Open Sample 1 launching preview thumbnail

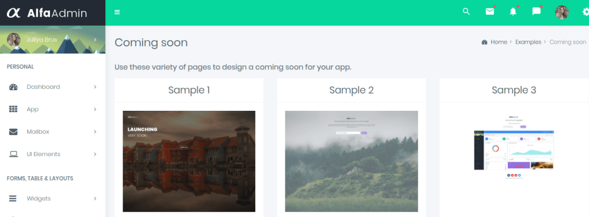[189, 161]
